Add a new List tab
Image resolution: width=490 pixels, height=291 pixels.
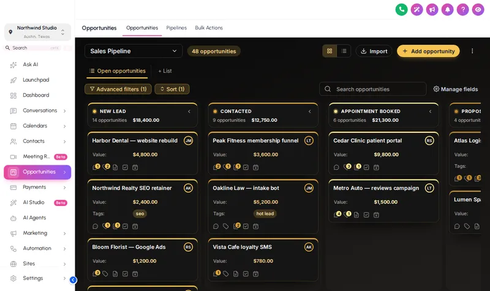(165, 71)
